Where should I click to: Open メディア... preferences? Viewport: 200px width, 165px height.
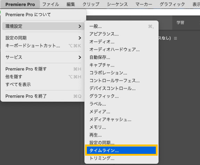point(121,112)
